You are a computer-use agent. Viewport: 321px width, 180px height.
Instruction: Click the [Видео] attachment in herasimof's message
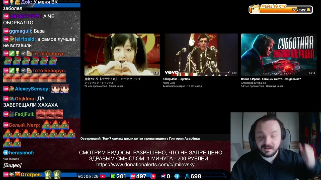pyautogui.click(x=12, y=165)
